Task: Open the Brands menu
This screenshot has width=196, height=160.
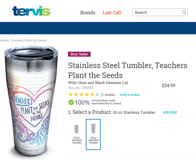Action: point(88,13)
